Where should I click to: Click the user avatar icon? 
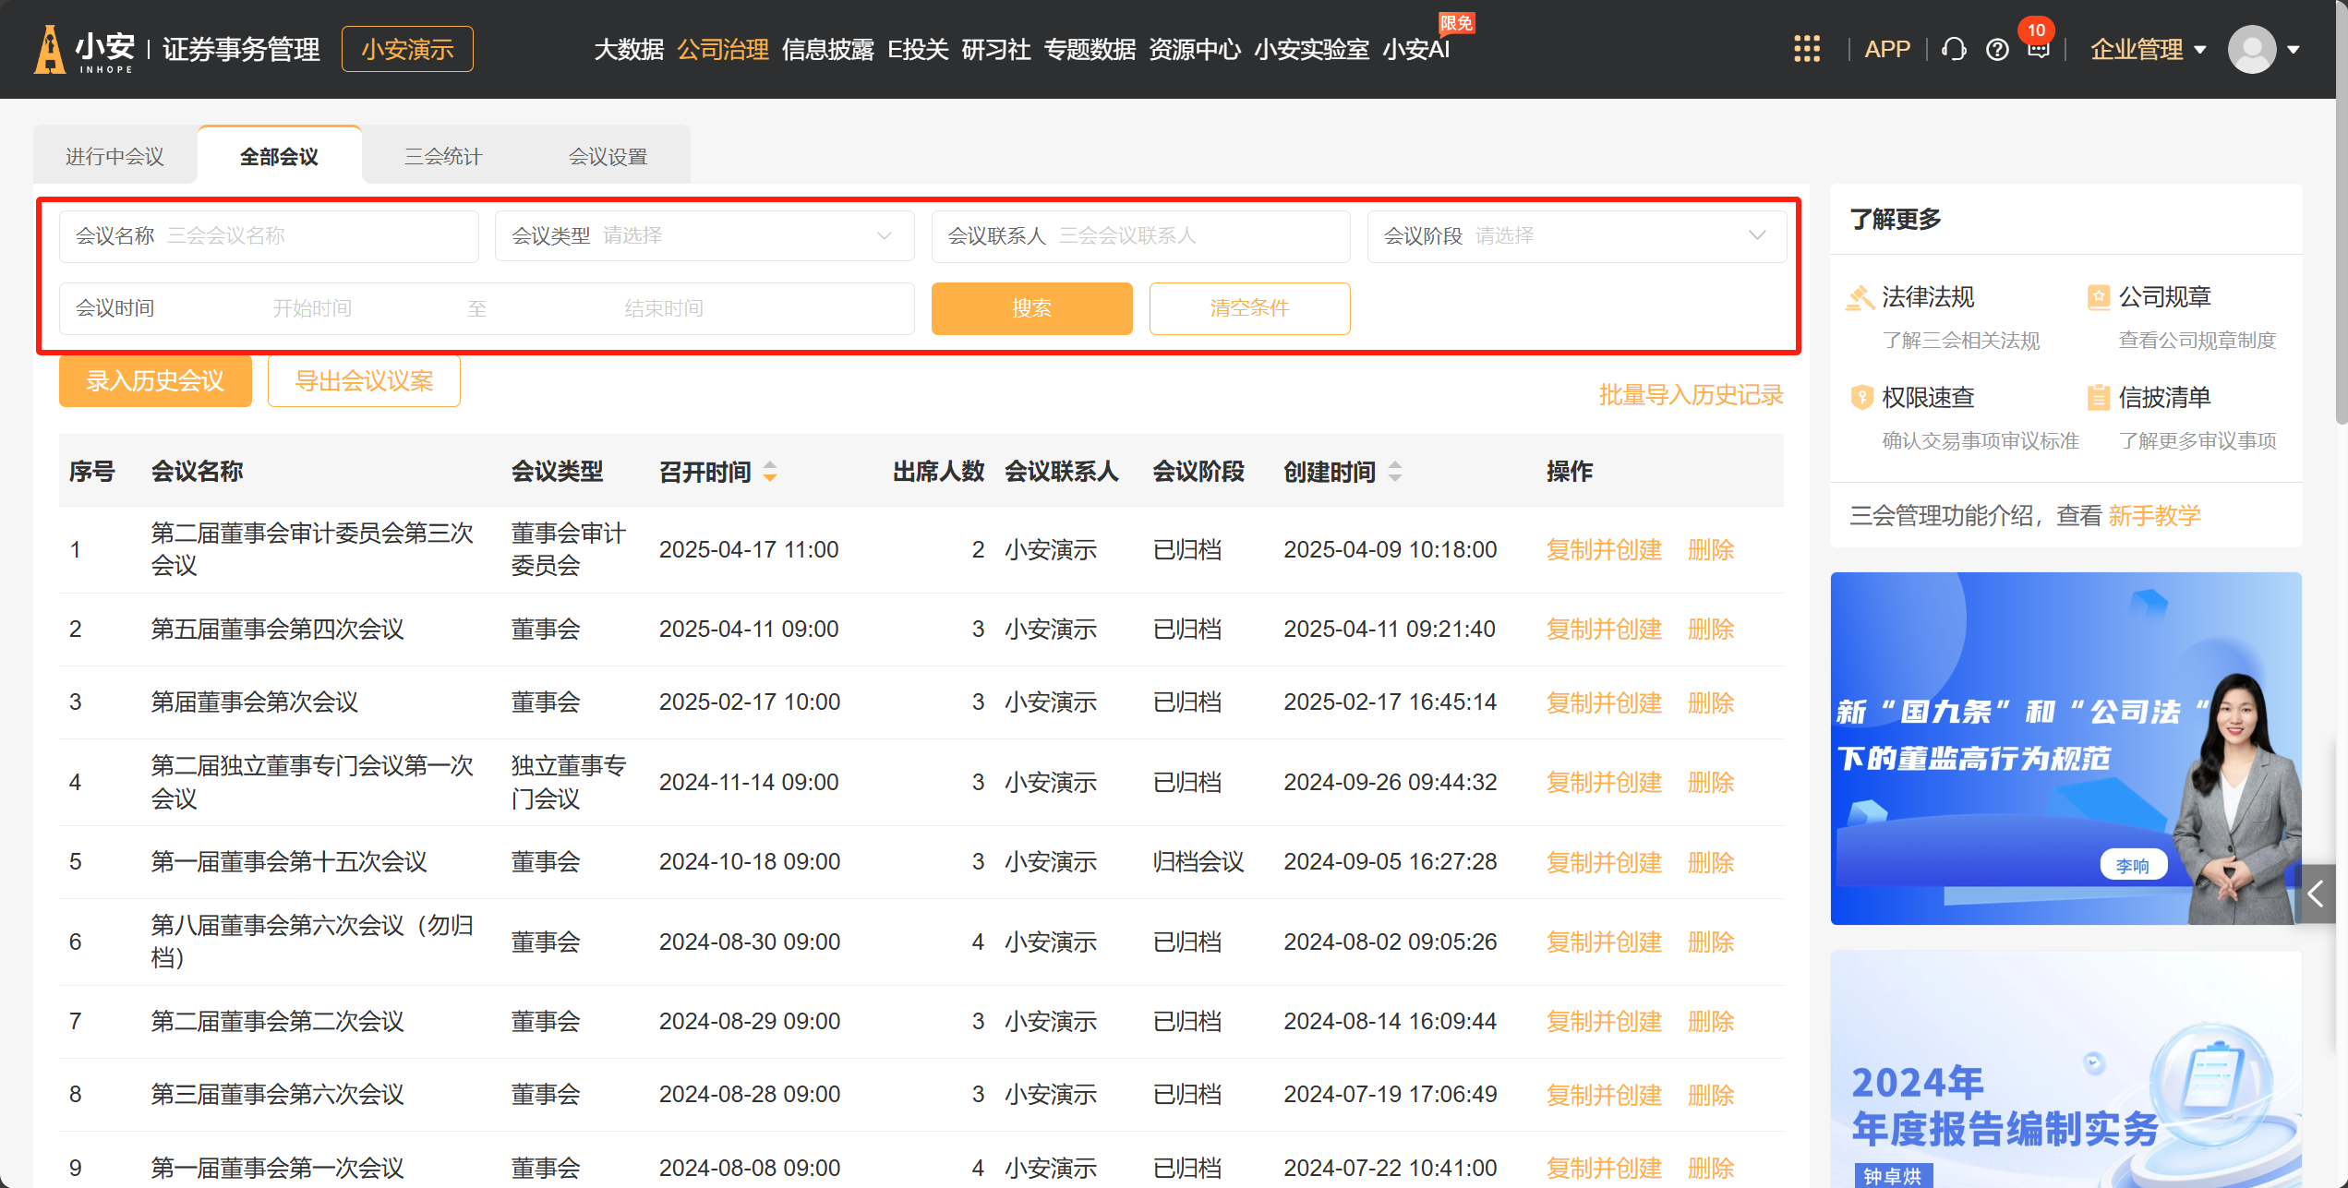(x=2251, y=49)
